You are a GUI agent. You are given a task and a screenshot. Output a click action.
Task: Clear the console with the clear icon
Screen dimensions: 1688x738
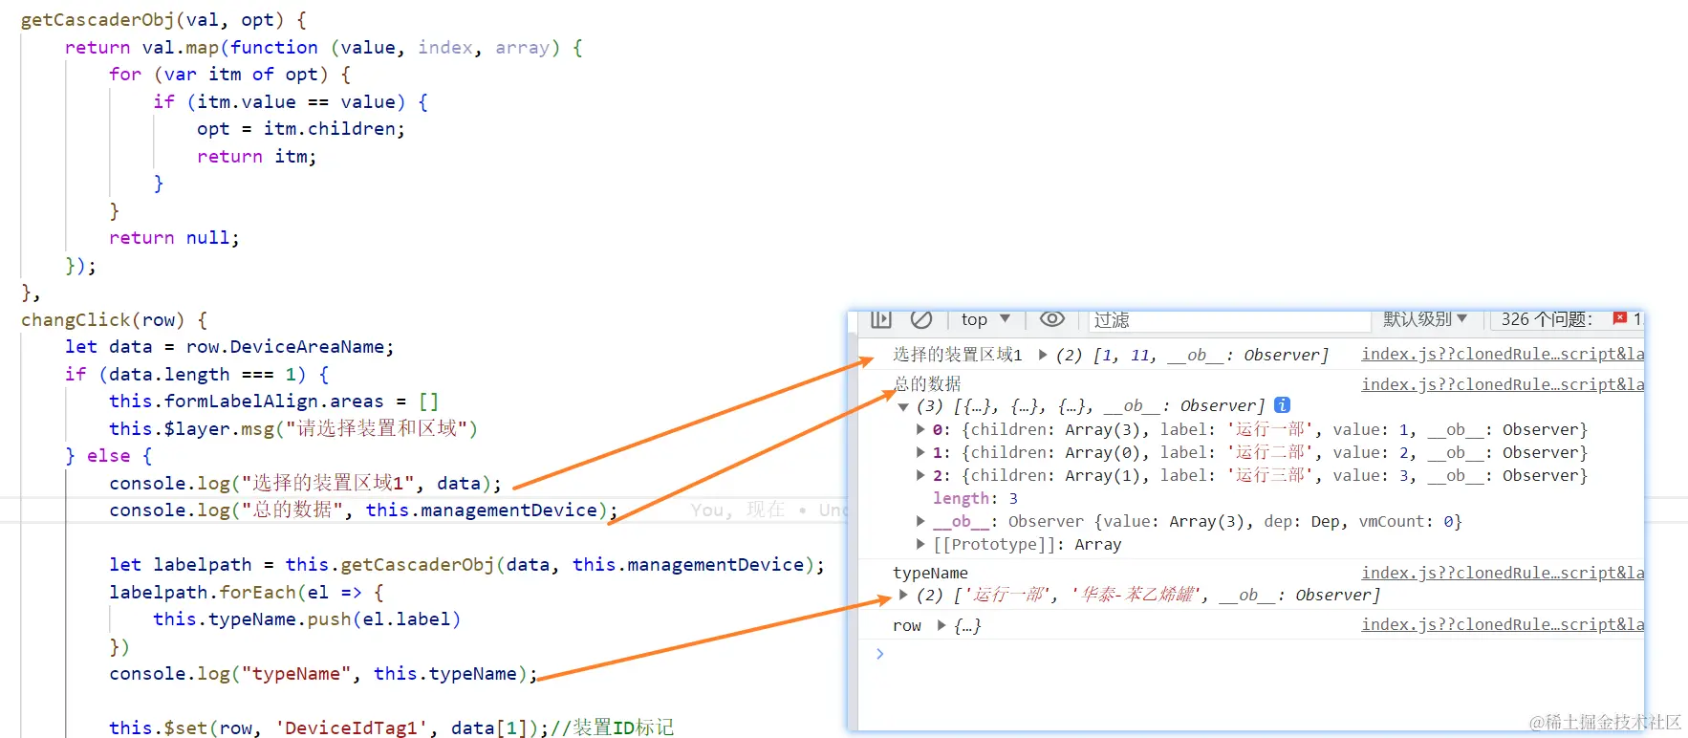[x=921, y=318]
